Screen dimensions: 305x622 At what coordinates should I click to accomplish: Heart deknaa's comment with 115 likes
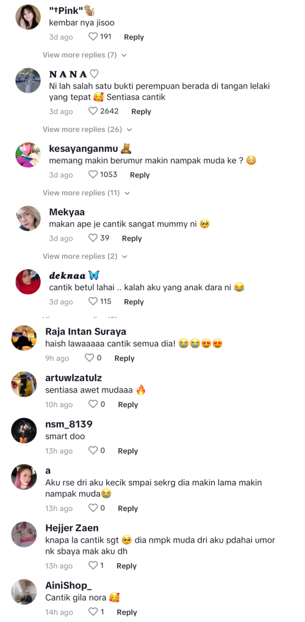point(93,302)
